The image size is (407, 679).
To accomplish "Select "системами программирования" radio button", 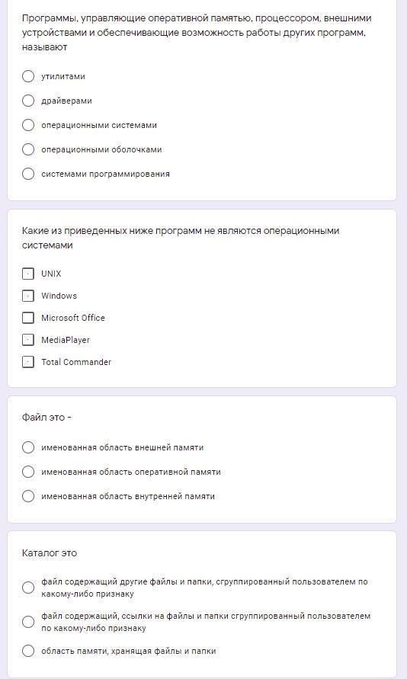I will 28,174.
